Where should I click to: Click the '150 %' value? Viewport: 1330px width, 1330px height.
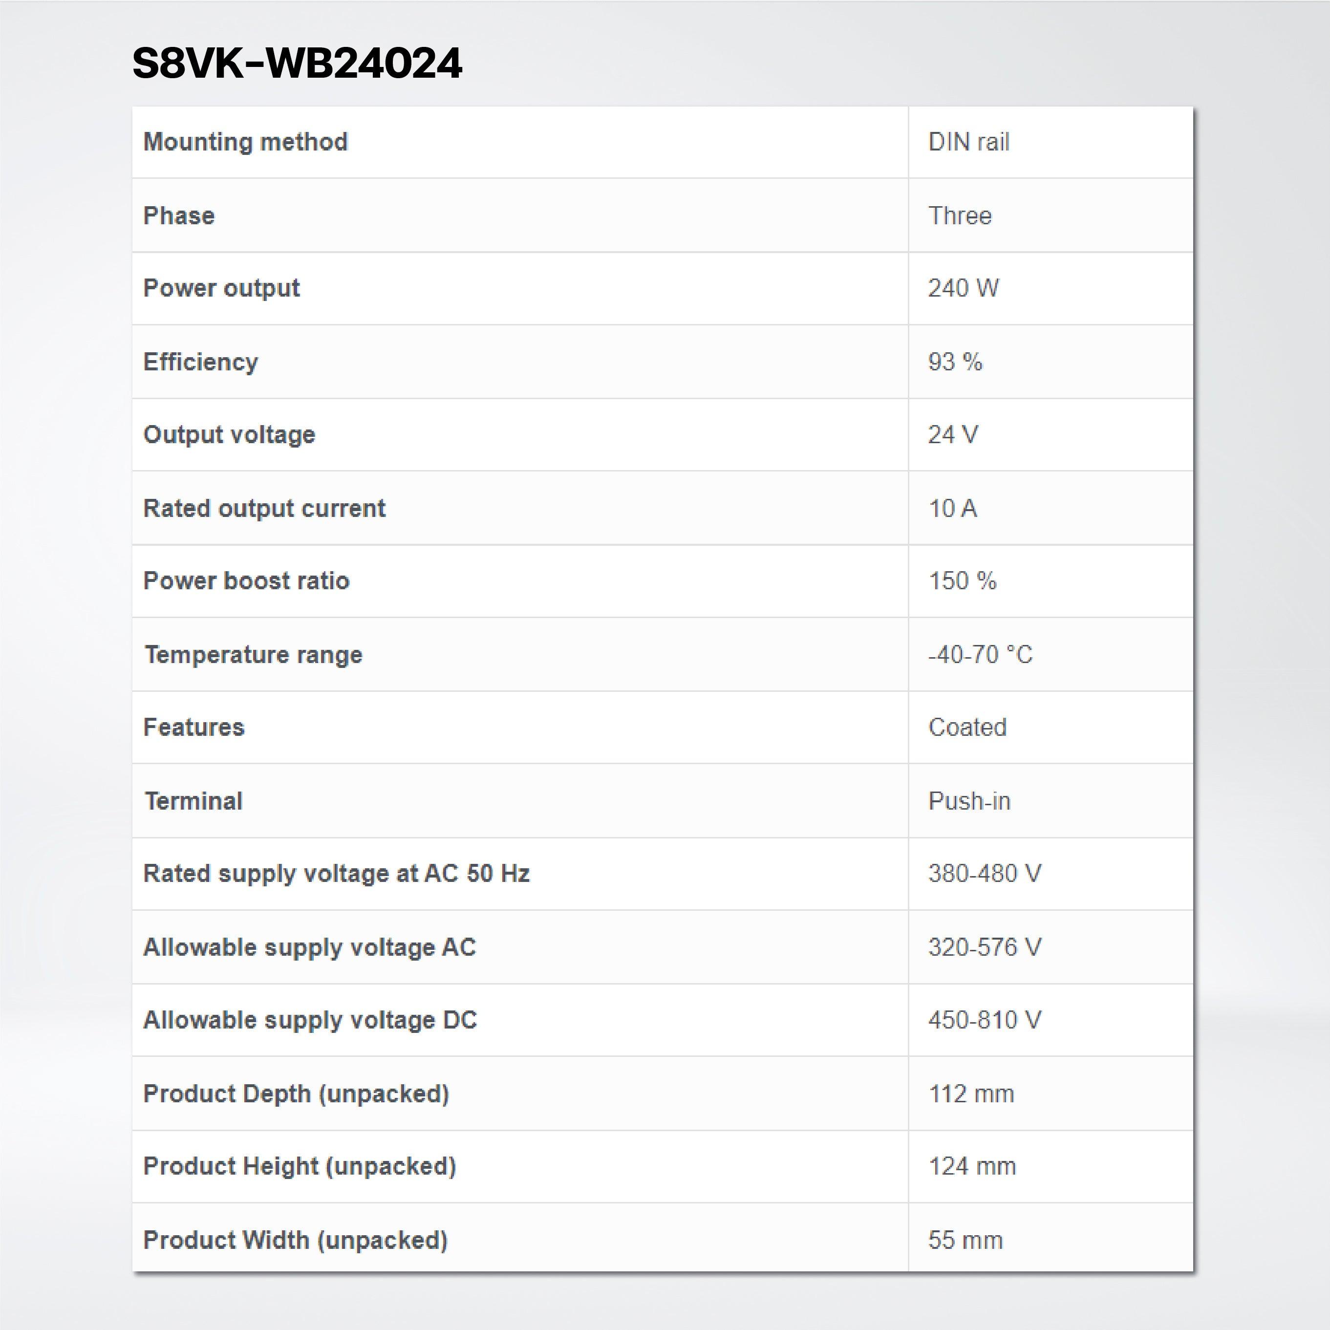[x=963, y=581]
